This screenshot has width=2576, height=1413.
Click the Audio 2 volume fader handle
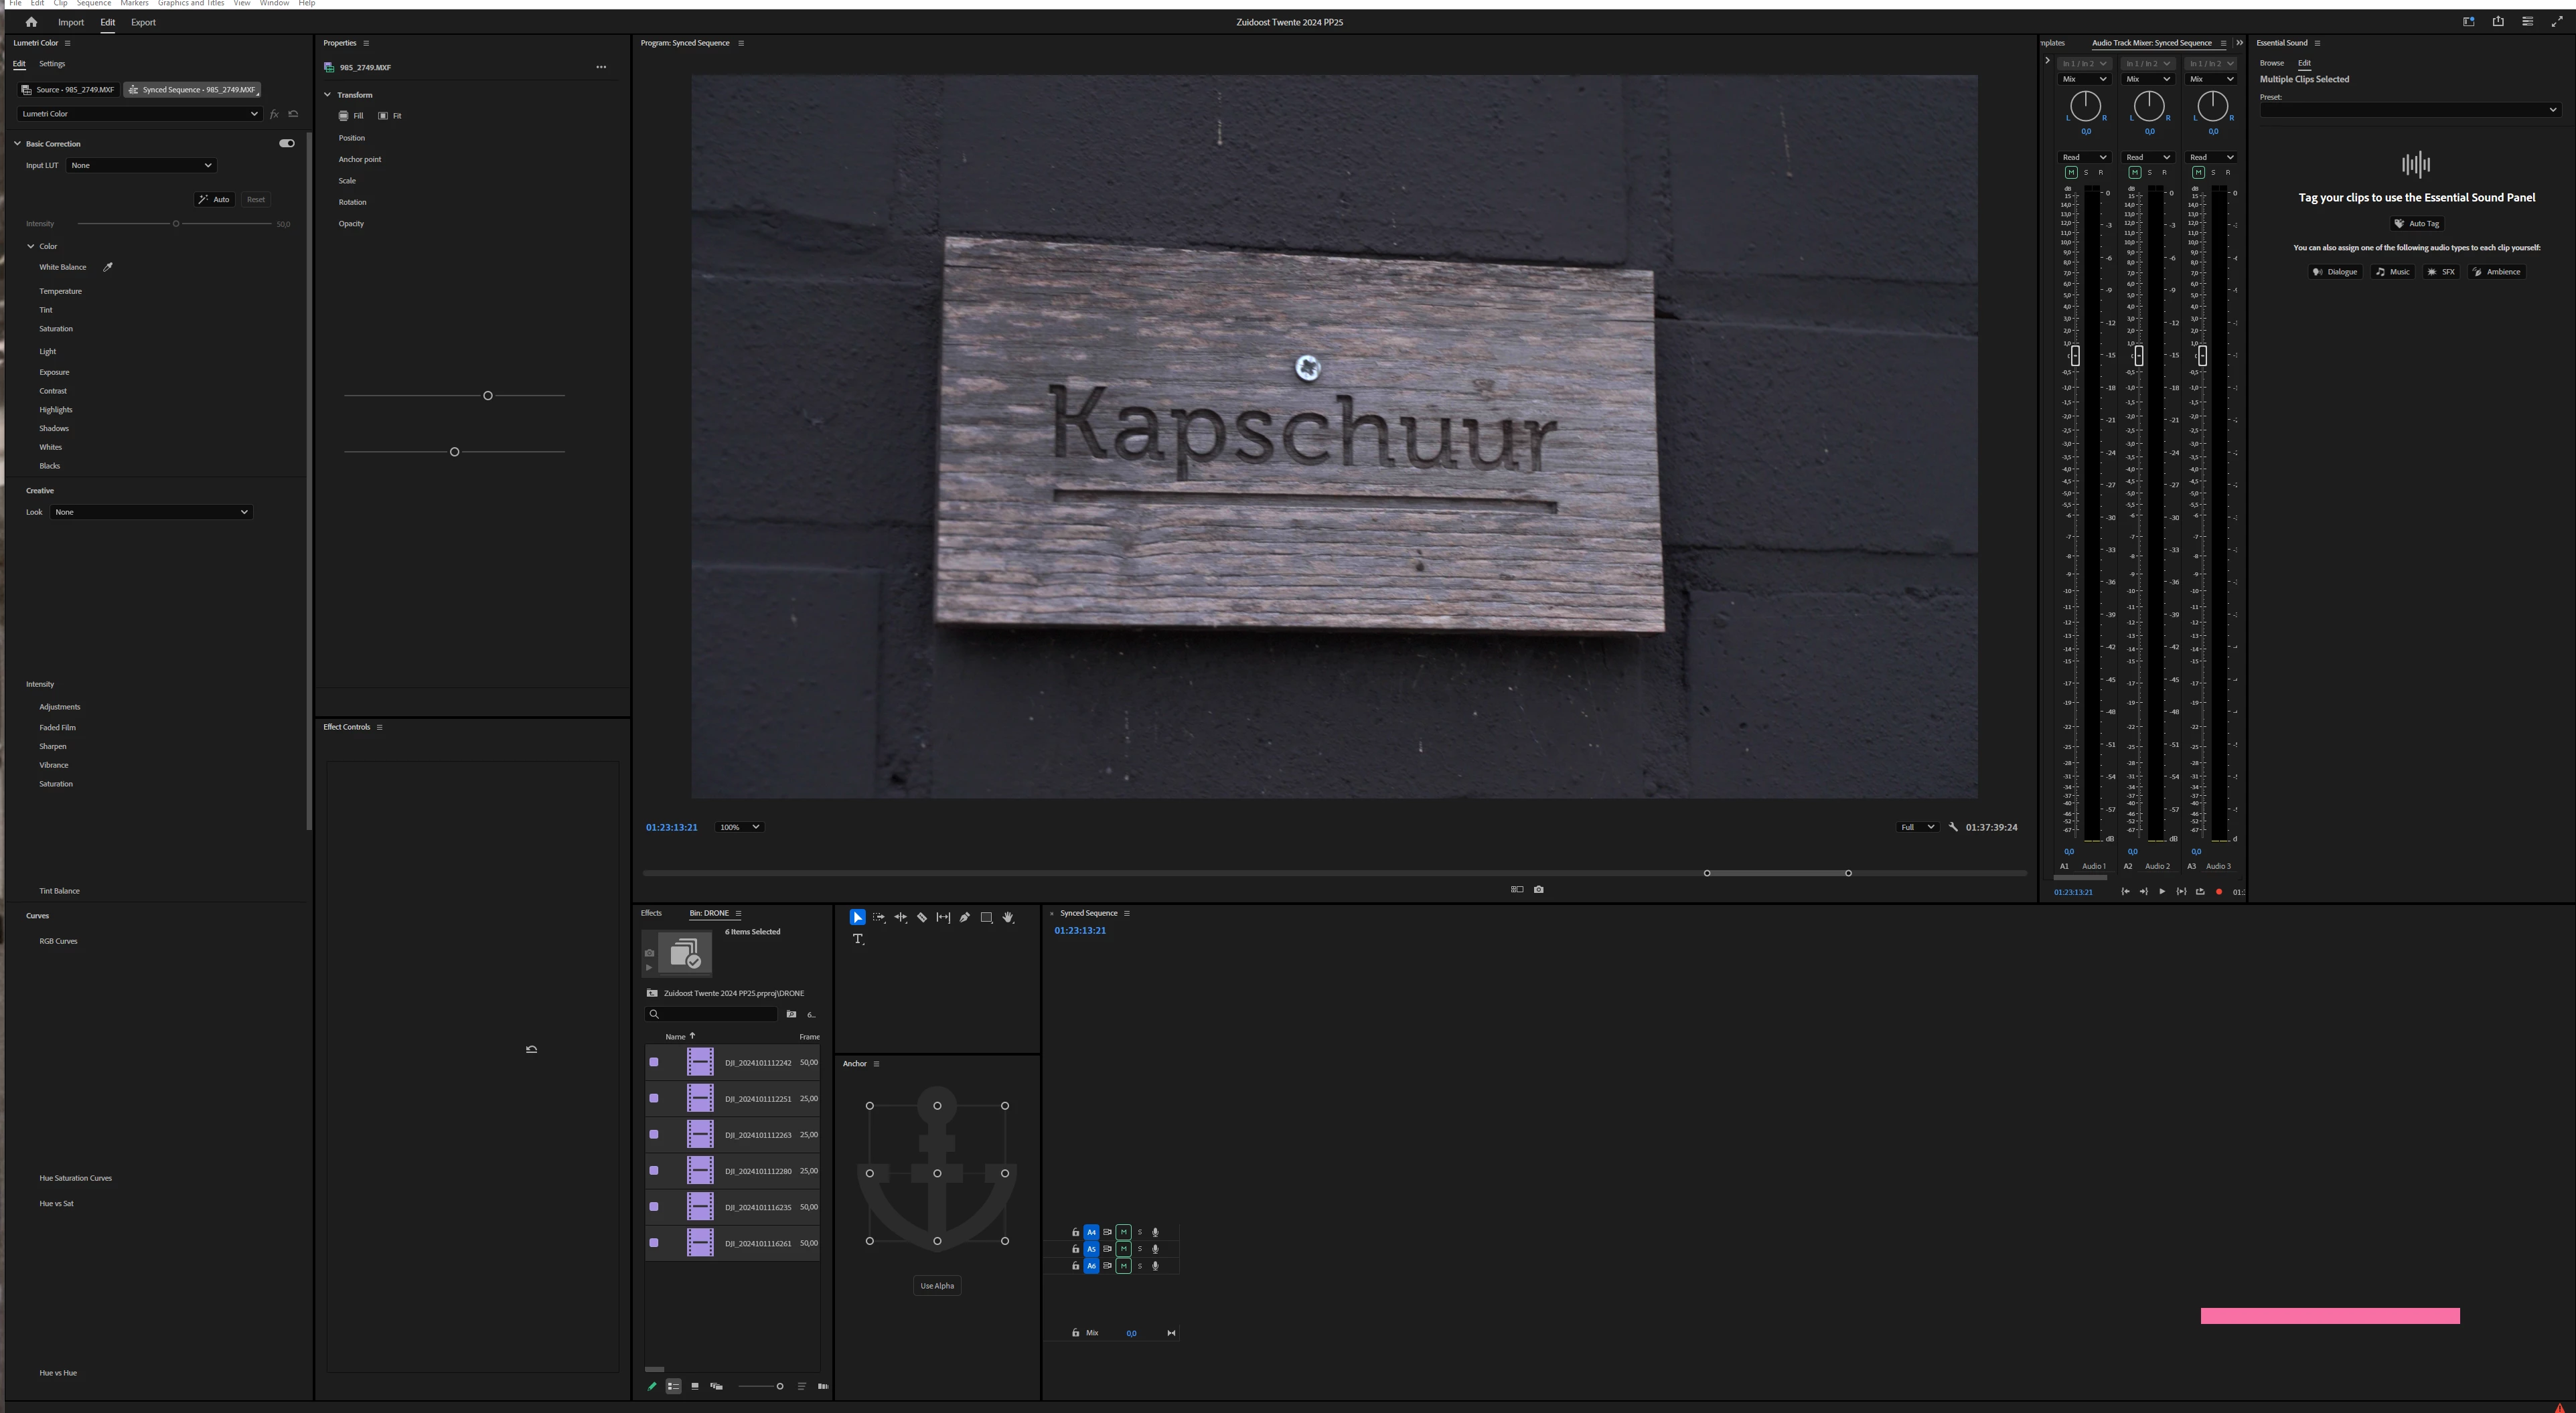[x=2138, y=355]
